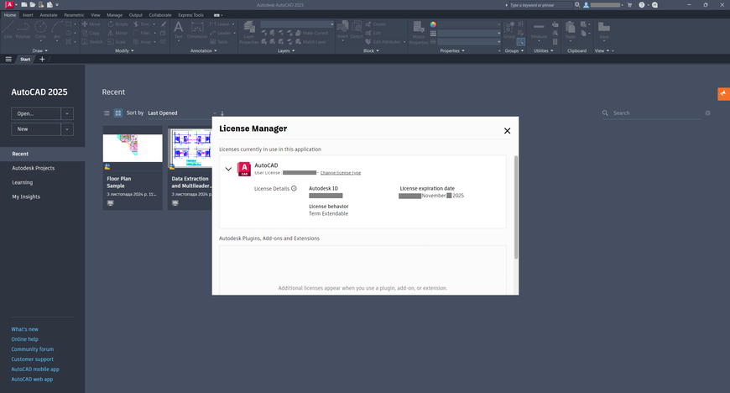730x393 pixels.
Task: Open the Insert ribbon tab
Action: (28, 15)
